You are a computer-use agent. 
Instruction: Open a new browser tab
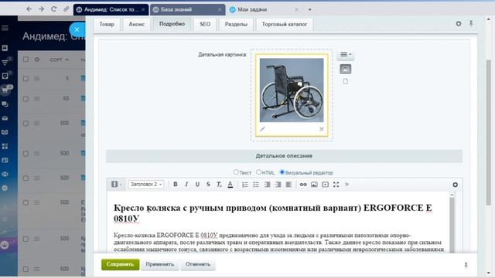pyautogui.click(x=310, y=10)
